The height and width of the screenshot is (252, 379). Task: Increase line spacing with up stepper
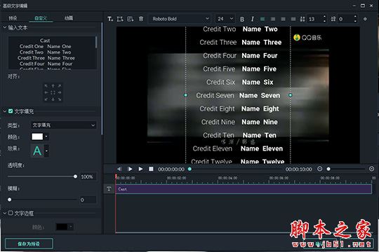324,17
